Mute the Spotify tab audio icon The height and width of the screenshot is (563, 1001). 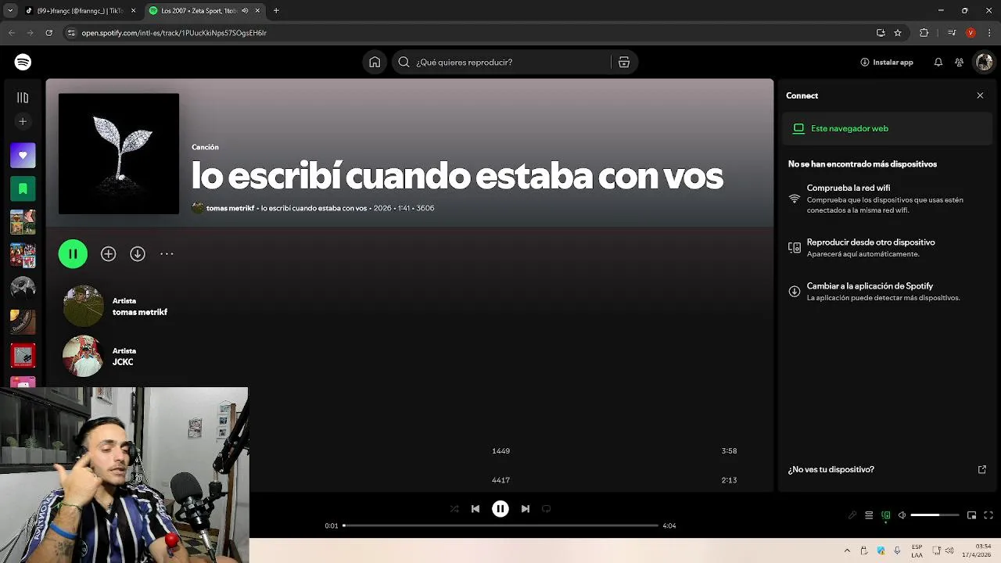[x=245, y=11]
